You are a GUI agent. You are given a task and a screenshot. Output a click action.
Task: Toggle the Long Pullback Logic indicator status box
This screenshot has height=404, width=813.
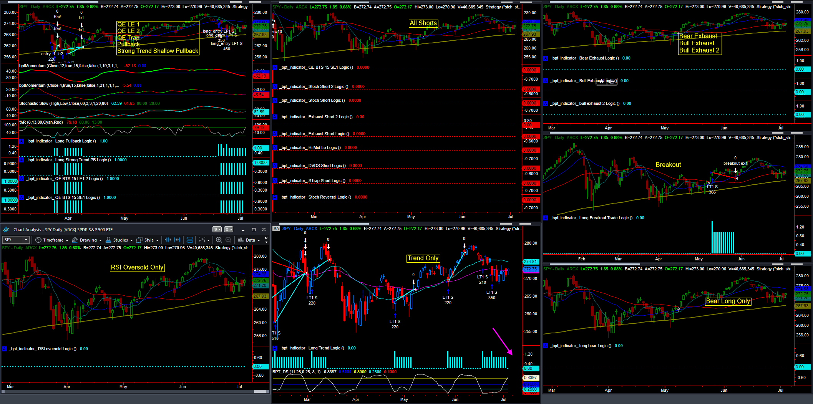(x=22, y=141)
